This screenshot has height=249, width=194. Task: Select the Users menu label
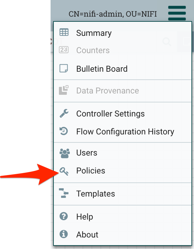pyautogui.click(x=87, y=153)
